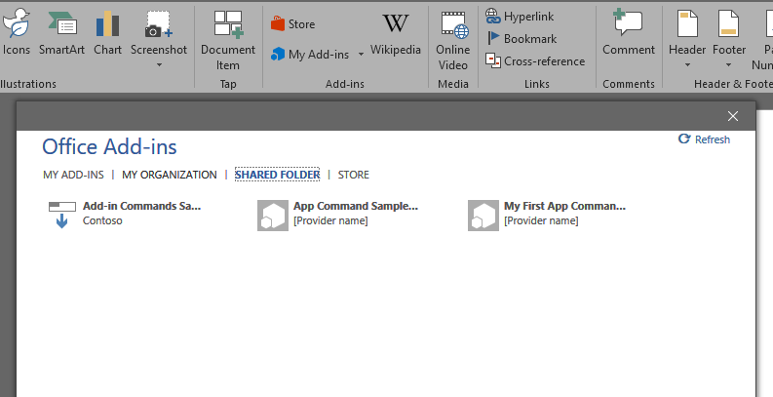
Task: Insert a SmartArt graphic
Action: click(x=61, y=32)
